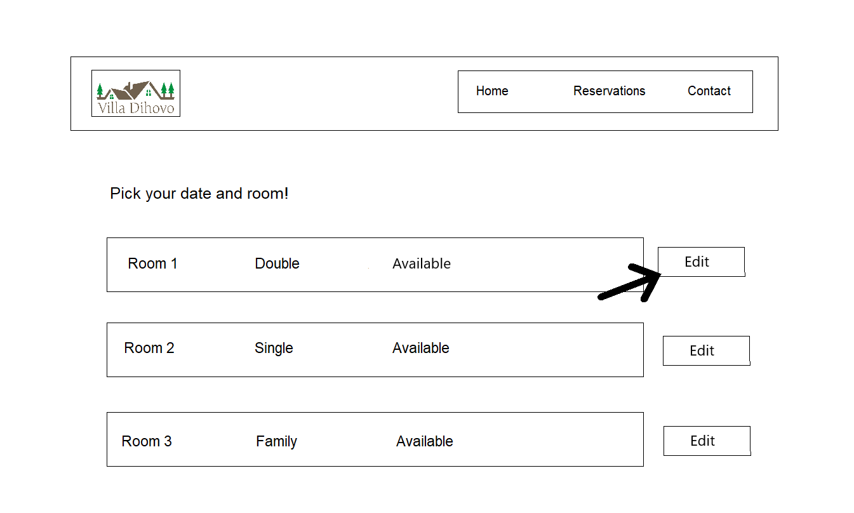Go to the Reservations page
Viewport: 854px width, 513px height.
tap(609, 91)
